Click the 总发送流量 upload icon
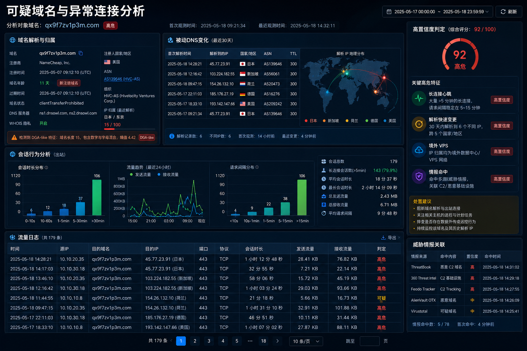527x351 pixels. pyautogui.click(x=324, y=196)
